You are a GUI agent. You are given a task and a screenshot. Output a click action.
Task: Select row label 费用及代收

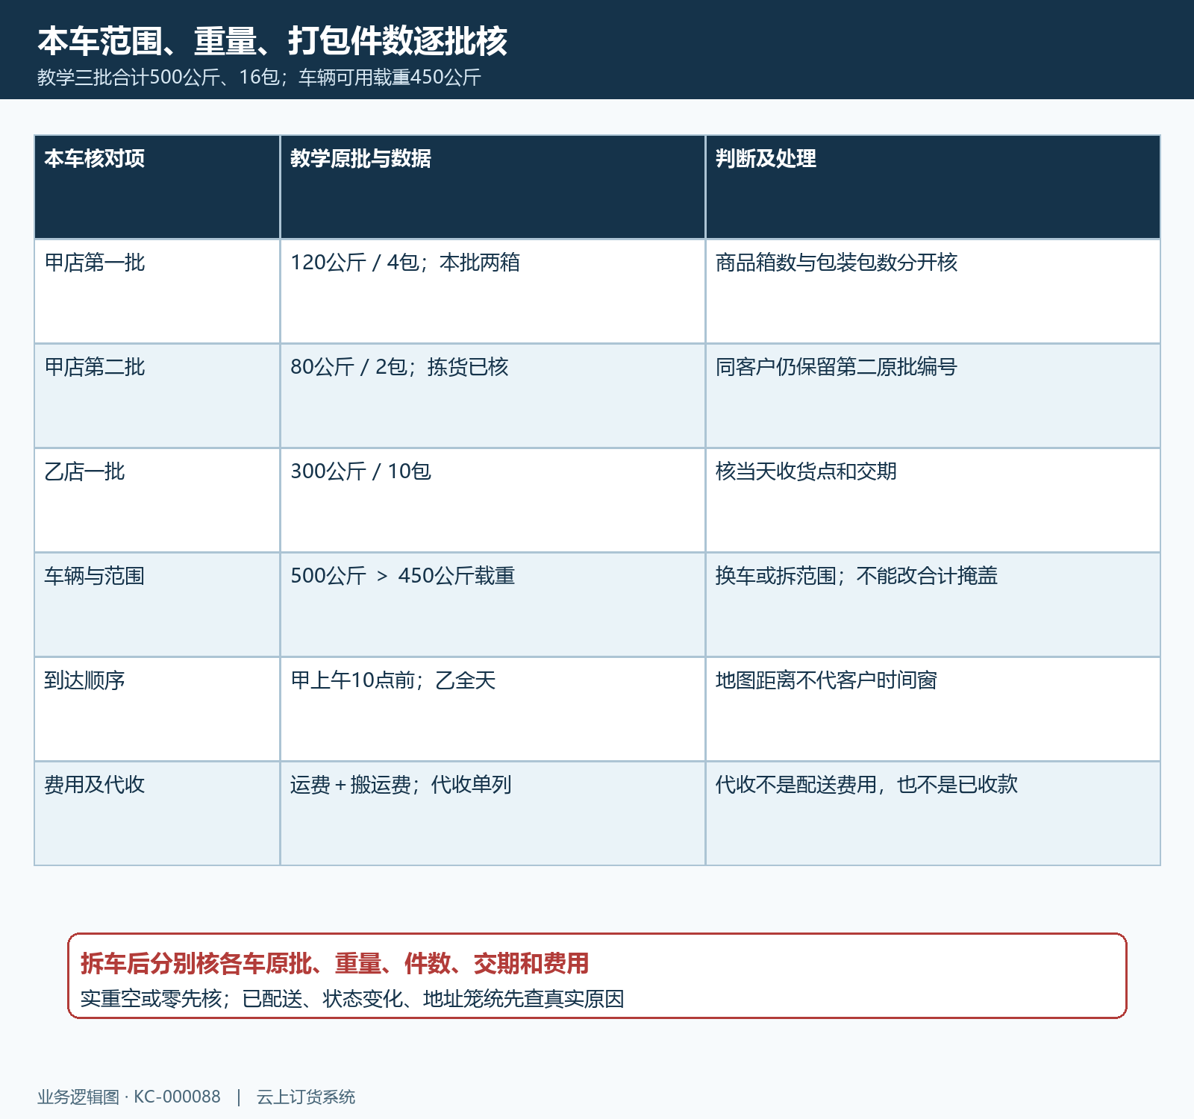[95, 785]
